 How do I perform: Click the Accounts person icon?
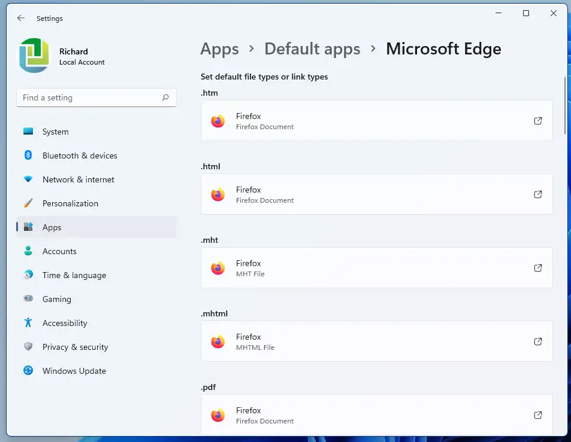click(28, 251)
